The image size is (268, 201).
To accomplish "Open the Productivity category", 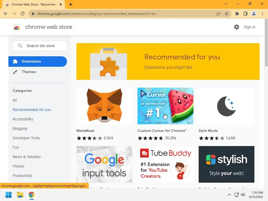I will click(x=23, y=176).
